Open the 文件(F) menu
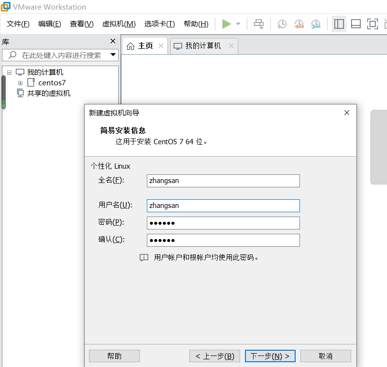The width and height of the screenshot is (387, 367). (18, 24)
